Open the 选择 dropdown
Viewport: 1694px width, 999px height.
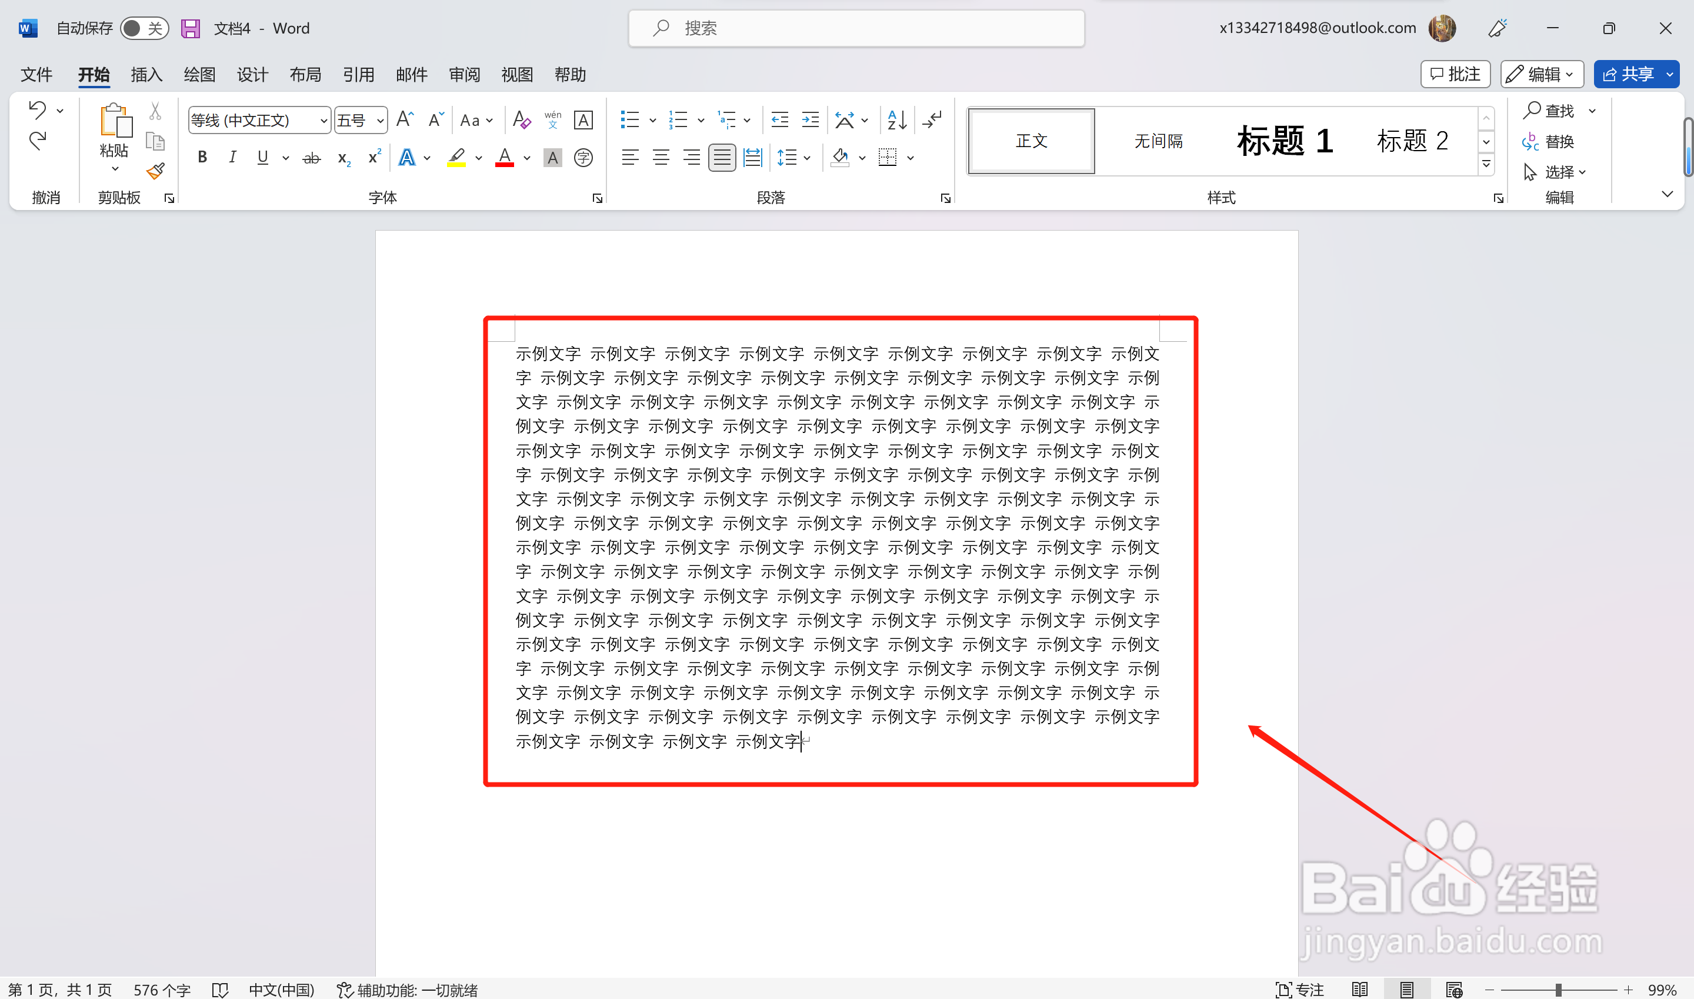point(1555,172)
